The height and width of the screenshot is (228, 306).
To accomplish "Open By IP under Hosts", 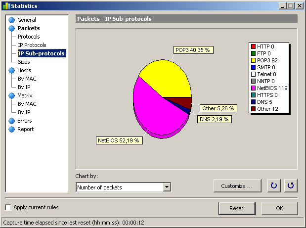I will click(x=24, y=87).
